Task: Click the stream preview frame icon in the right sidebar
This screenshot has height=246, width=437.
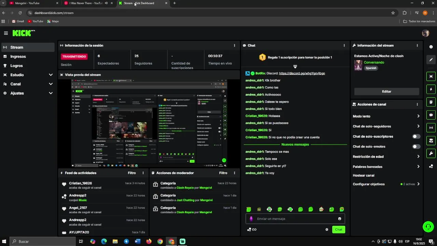Action: pos(431,77)
